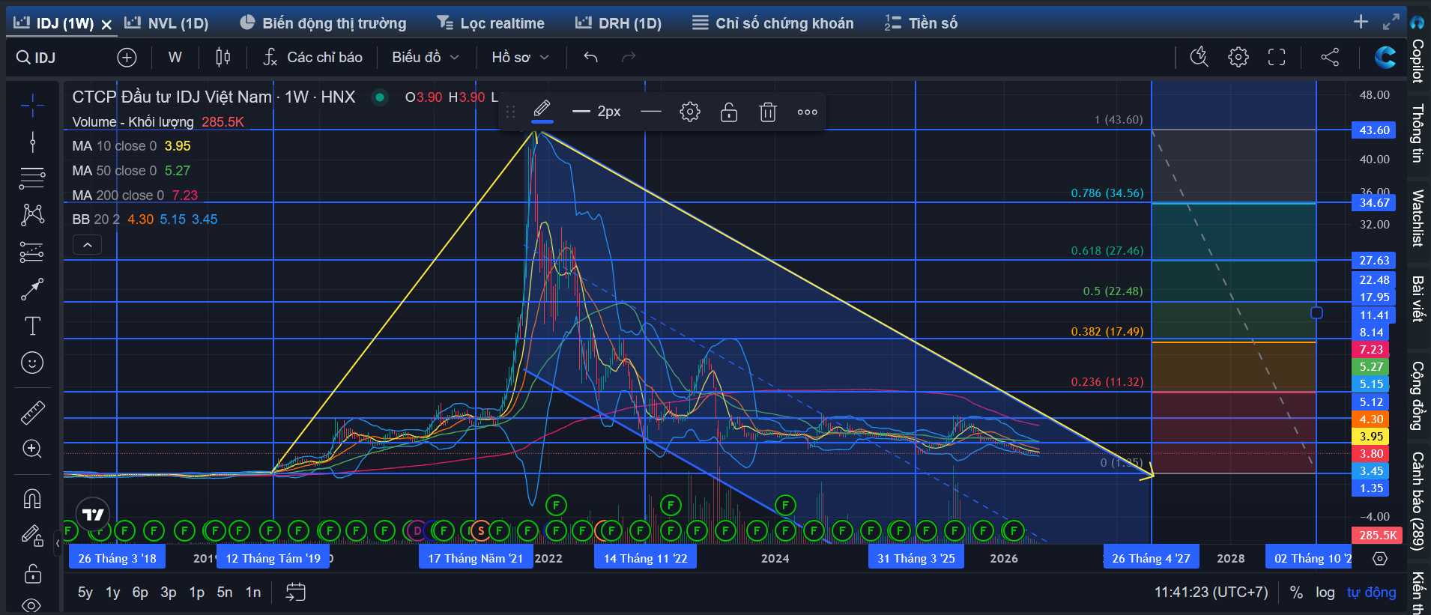Click the IDJ symbol search field
The width and height of the screenshot is (1431, 615).
[45, 58]
